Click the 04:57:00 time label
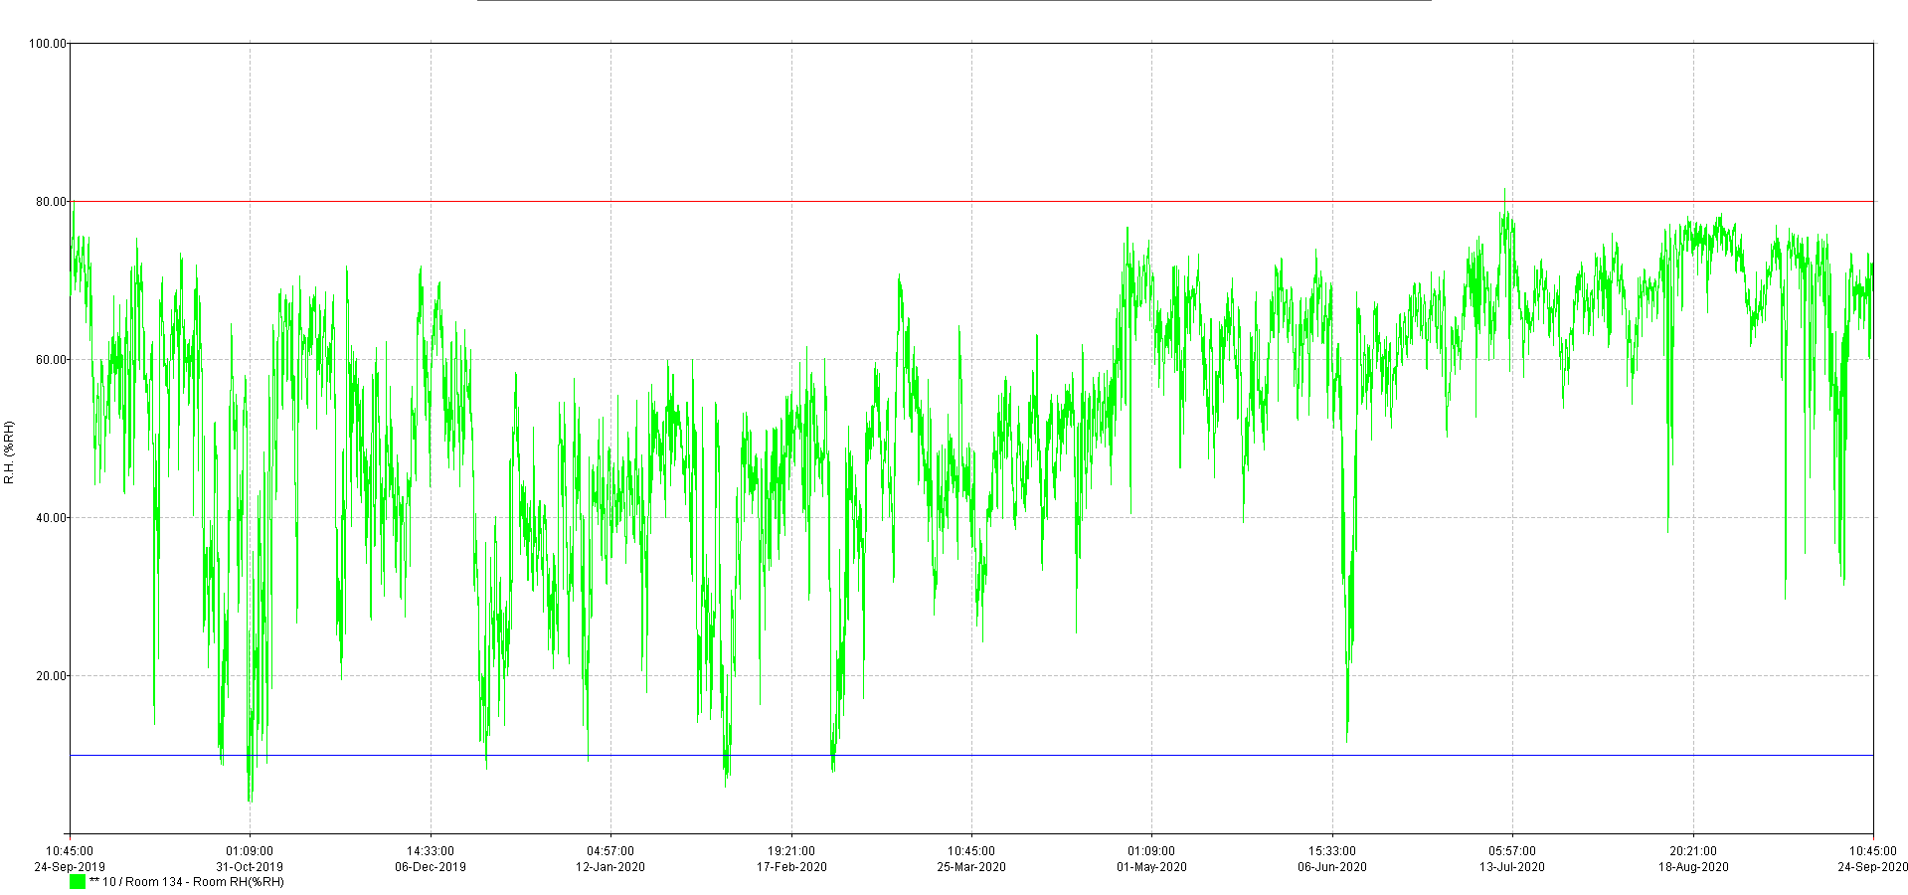This screenshot has height=895, width=1908. (610, 851)
